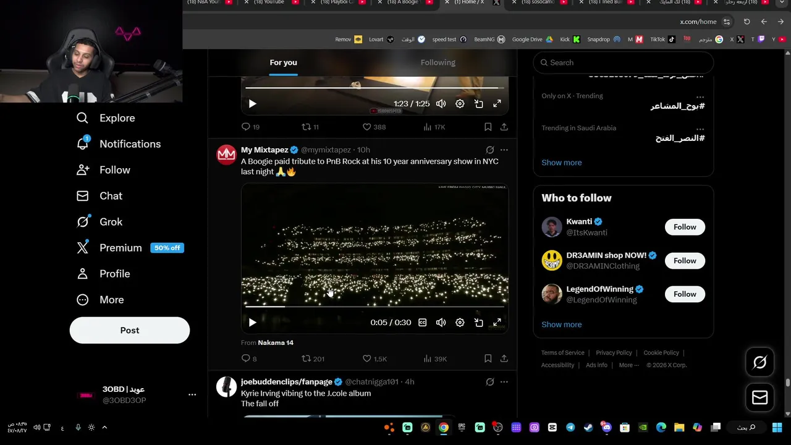Expand footer More link

coord(629,365)
